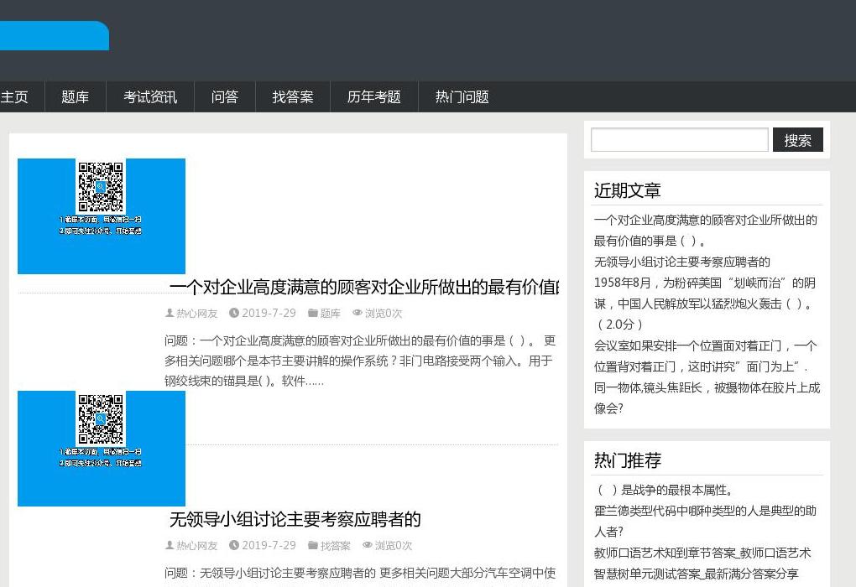This screenshot has width=856, height=587.
Task: Click folder icon beside 找答案 category
Action: point(313,545)
